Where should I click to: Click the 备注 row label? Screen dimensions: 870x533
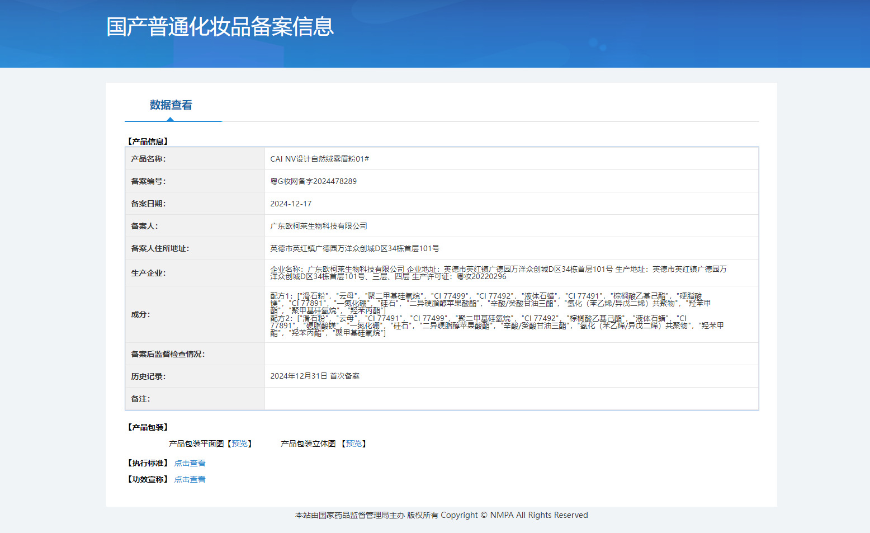140,399
